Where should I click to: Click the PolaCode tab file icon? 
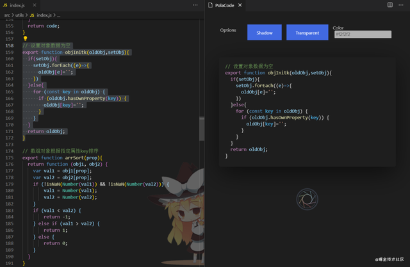[x=210, y=5]
